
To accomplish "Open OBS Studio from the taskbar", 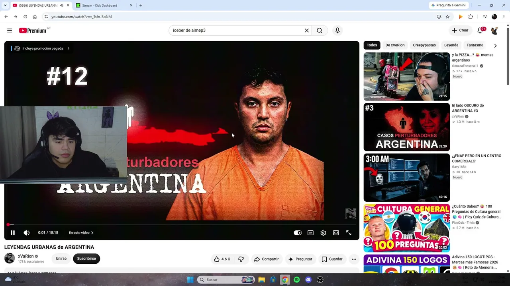I will 320,280.
